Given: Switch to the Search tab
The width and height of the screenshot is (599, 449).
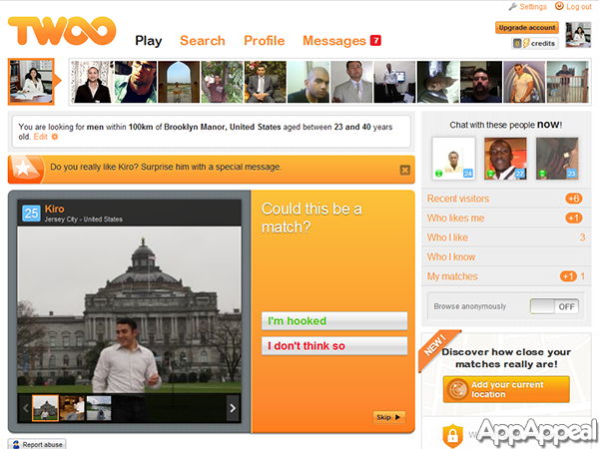Looking at the screenshot, I should pos(203,41).
